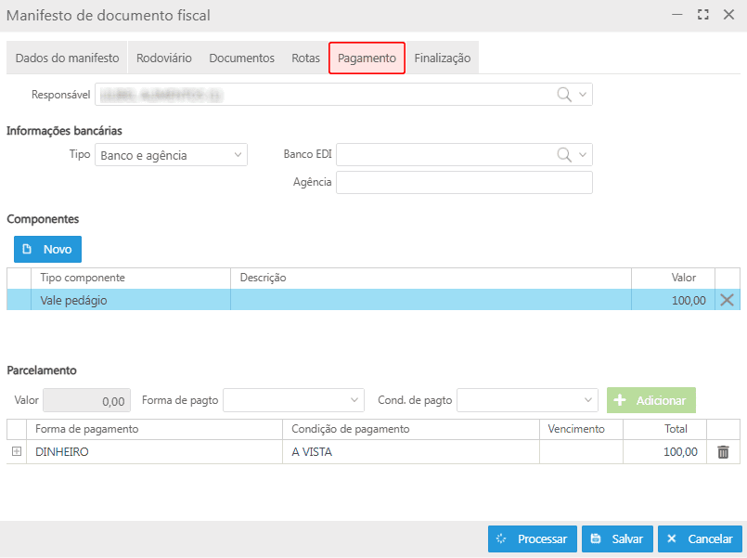The width and height of the screenshot is (747, 558).
Task: Go to the Finalização tab
Action: [x=442, y=58]
